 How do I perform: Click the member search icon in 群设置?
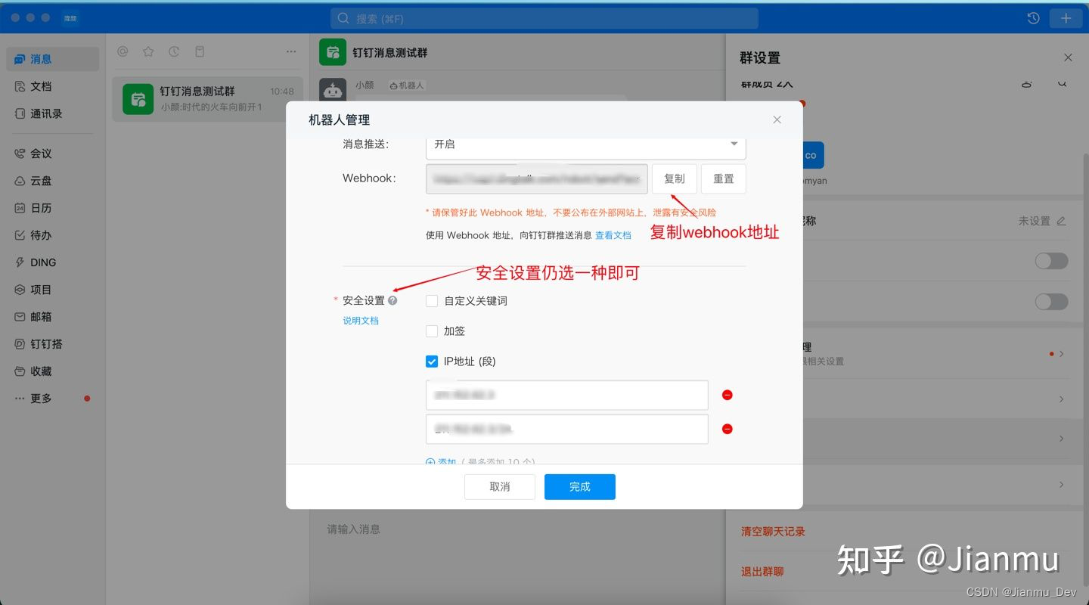(x=1062, y=84)
